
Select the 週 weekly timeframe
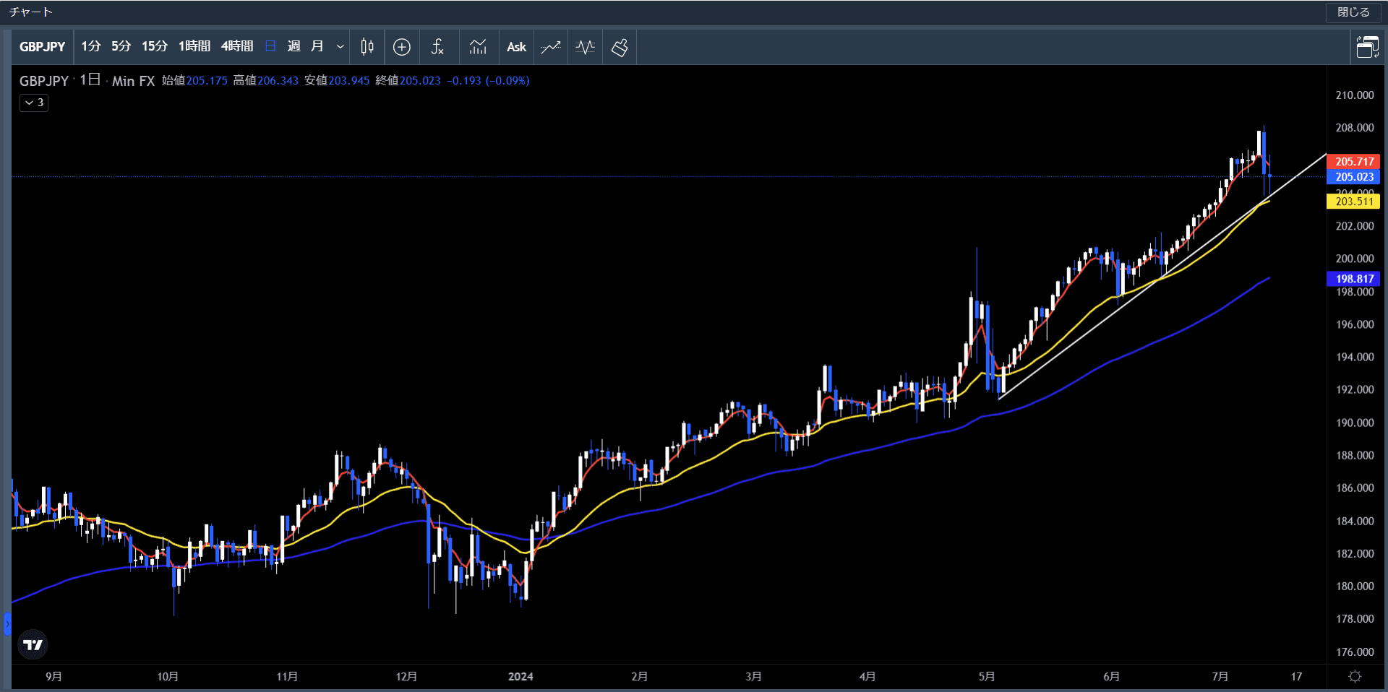(x=294, y=46)
